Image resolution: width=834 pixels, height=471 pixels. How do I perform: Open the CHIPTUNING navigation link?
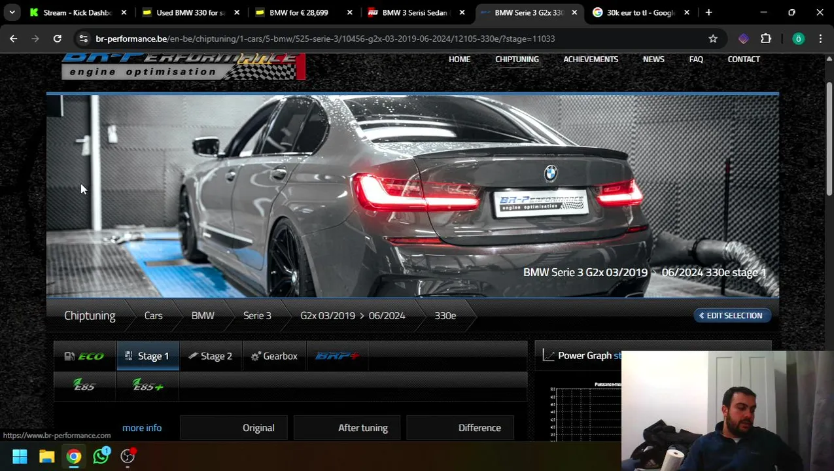pos(517,59)
